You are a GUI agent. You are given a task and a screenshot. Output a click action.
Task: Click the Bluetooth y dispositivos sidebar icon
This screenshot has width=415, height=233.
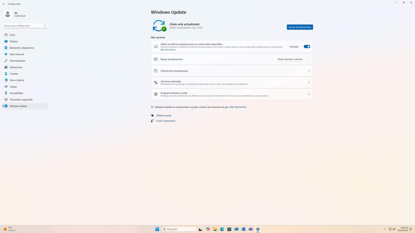pyautogui.click(x=6, y=48)
